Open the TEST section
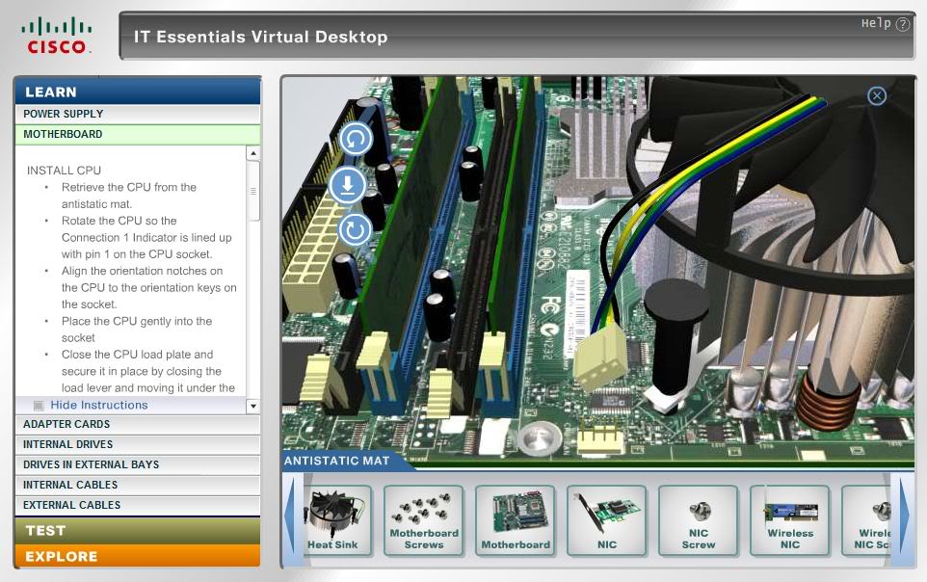Screen dimensions: 927x582 [137, 531]
